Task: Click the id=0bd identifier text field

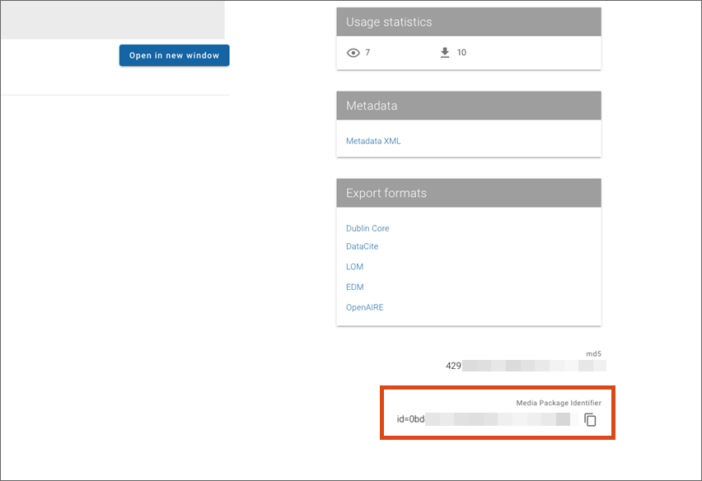Action: (483, 419)
